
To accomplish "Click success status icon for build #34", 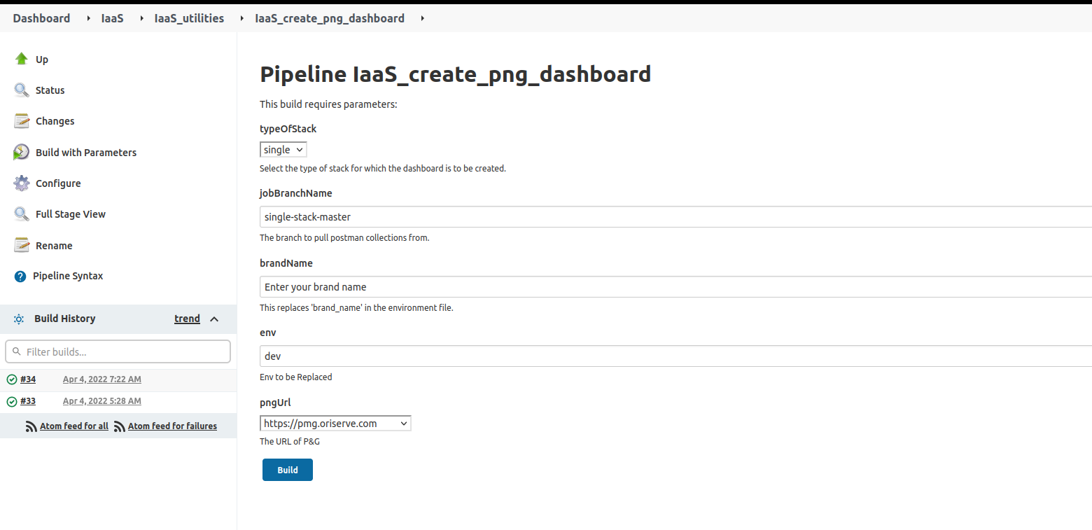I will (x=12, y=379).
